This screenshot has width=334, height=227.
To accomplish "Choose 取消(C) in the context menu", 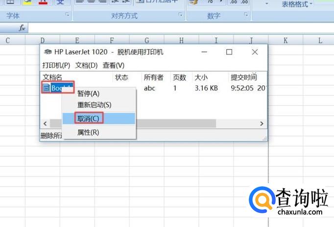I will pos(98,119).
